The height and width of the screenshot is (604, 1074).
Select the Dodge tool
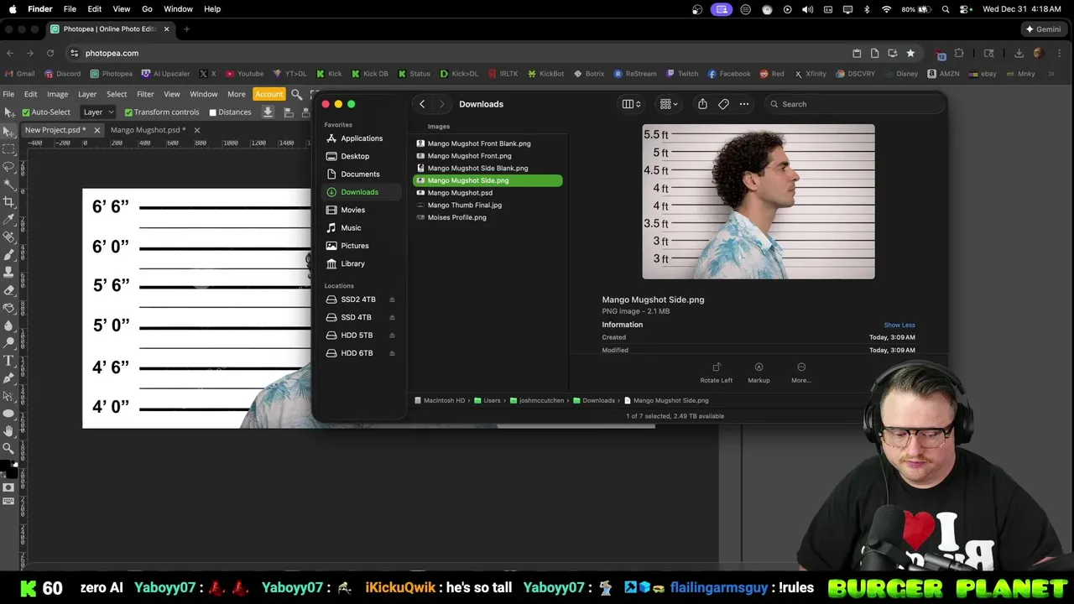click(x=8, y=343)
